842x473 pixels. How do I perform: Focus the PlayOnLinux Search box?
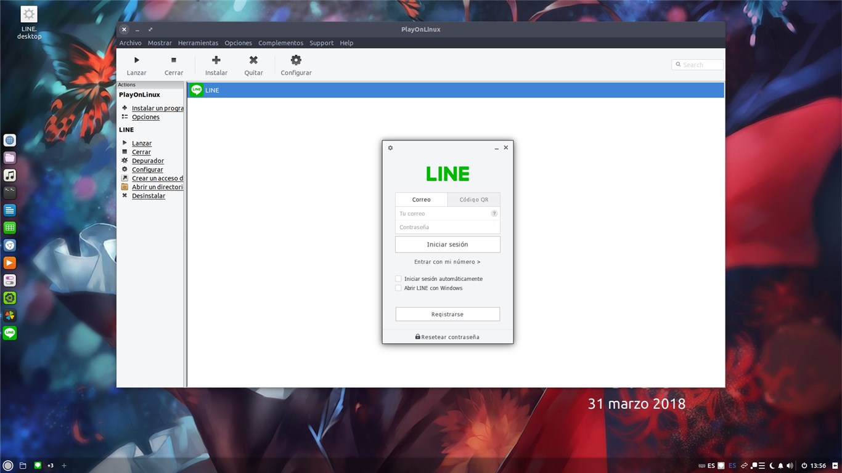[697, 65]
